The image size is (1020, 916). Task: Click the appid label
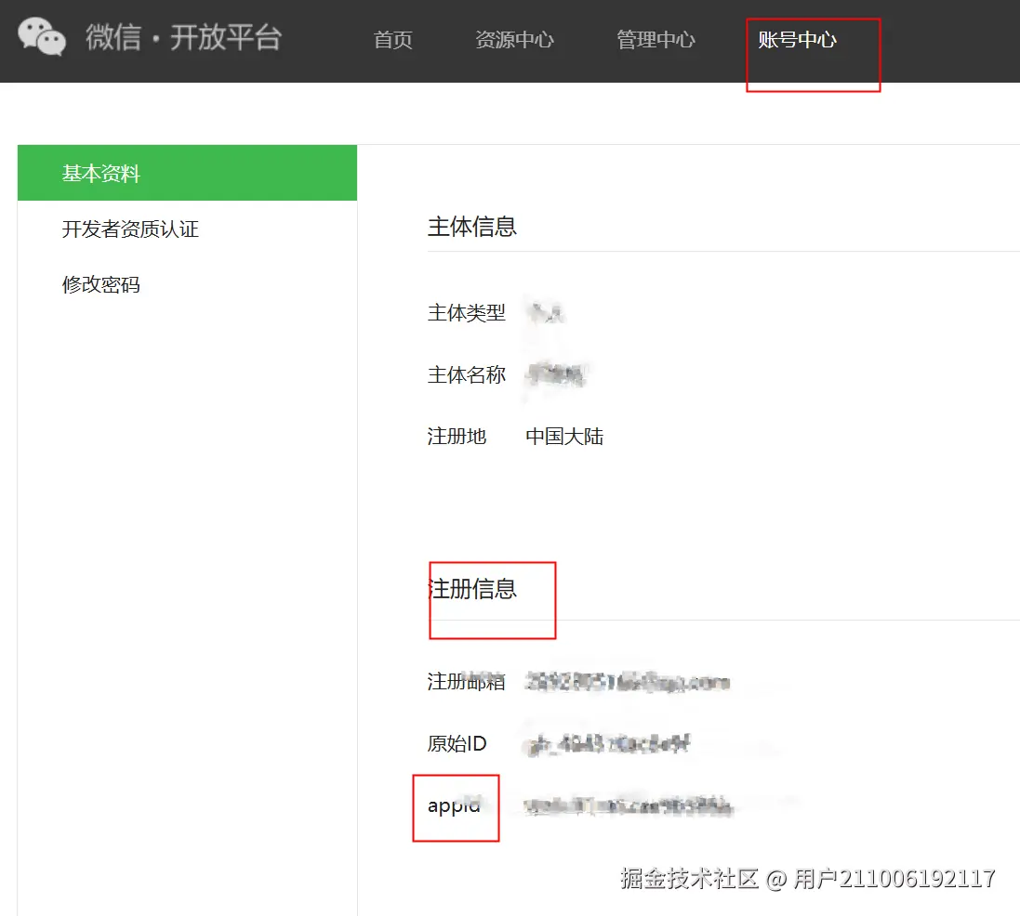click(454, 805)
